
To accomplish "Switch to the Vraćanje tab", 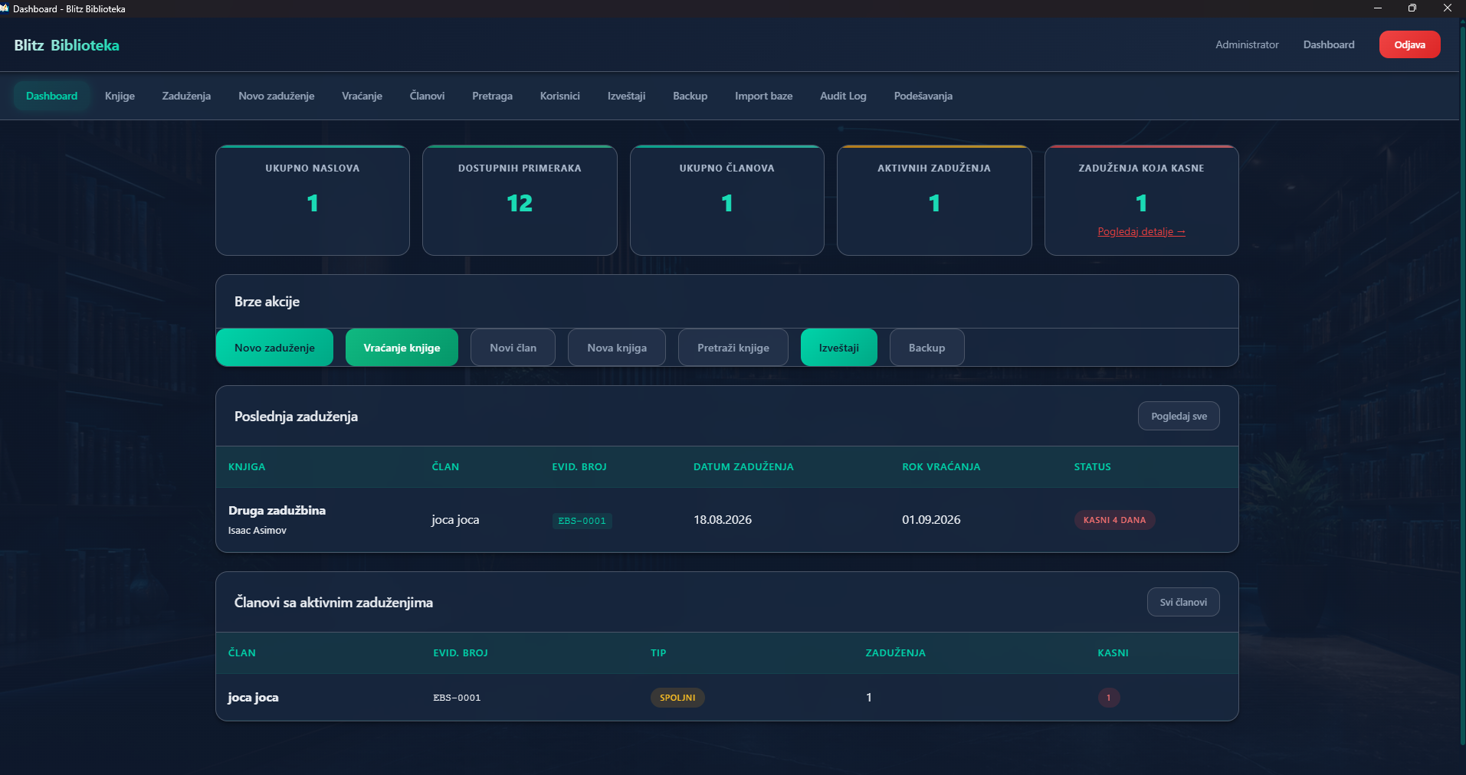I will (362, 96).
